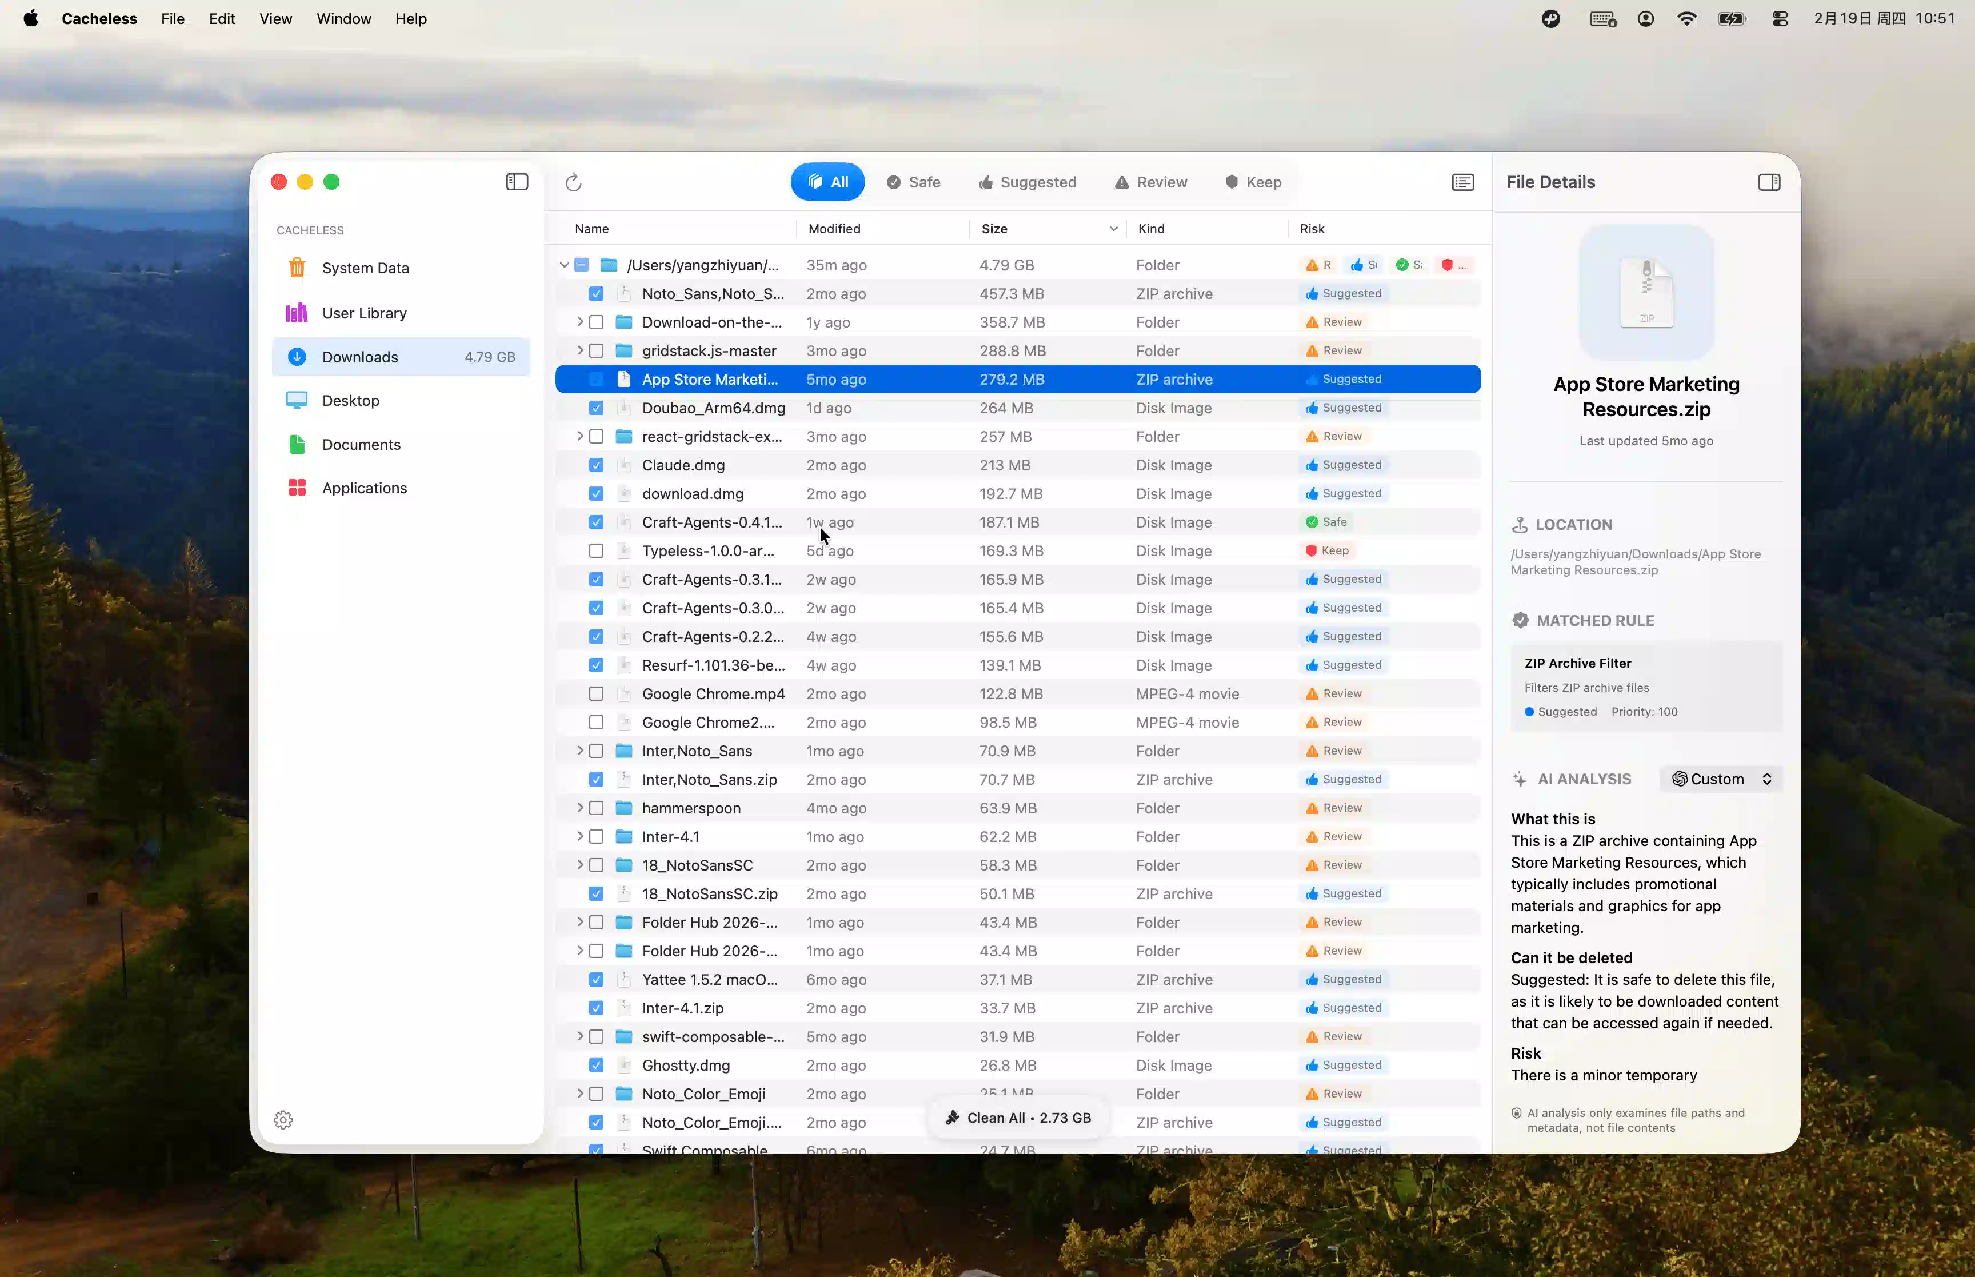The height and width of the screenshot is (1277, 1975).
Task: Click the refresh icon in the toolbar
Action: 574,182
